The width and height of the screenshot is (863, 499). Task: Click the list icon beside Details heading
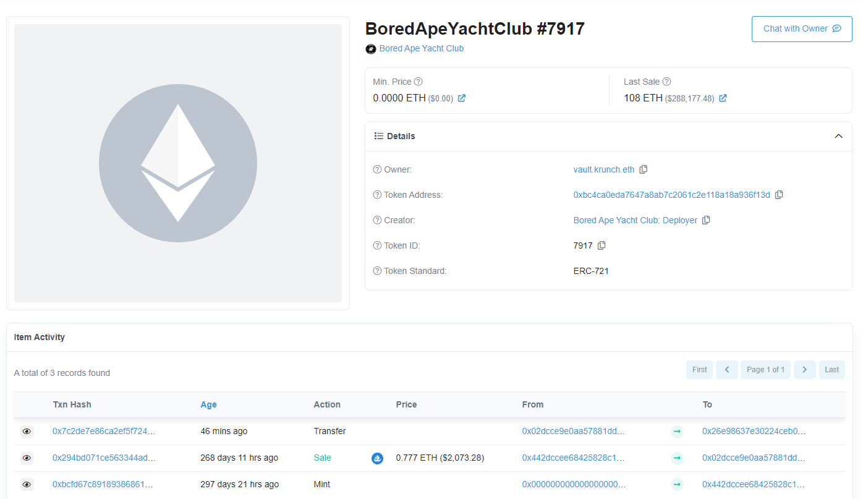(379, 136)
